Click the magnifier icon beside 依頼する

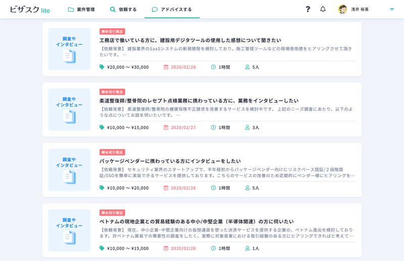coord(113,10)
